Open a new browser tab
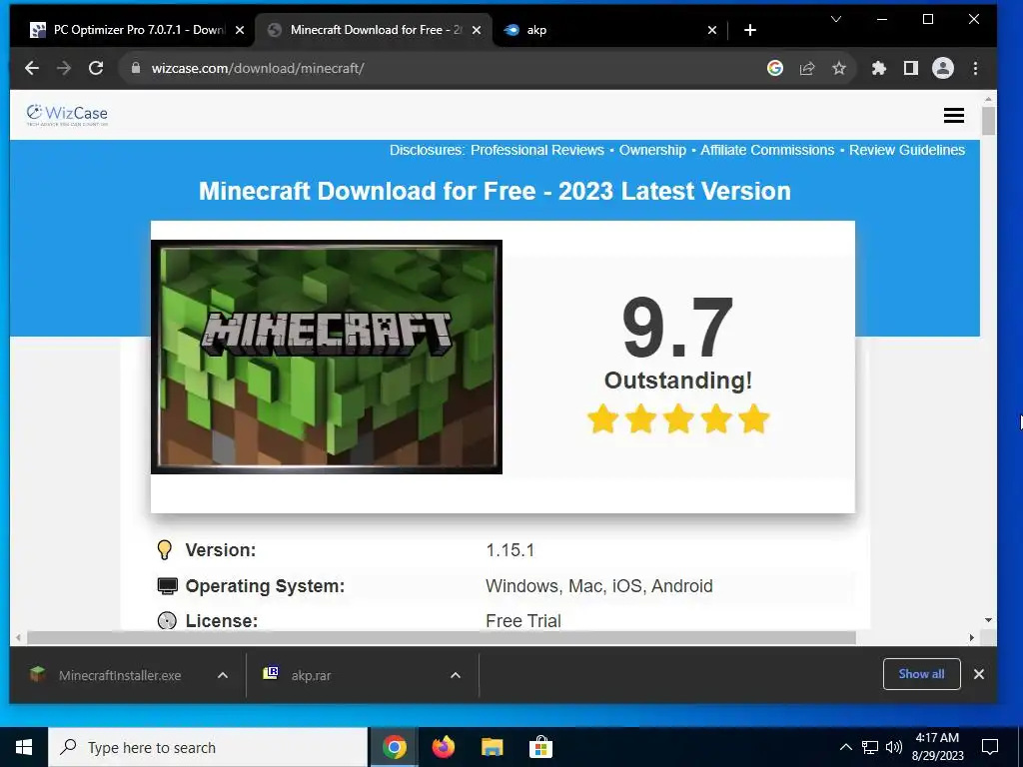 750,30
